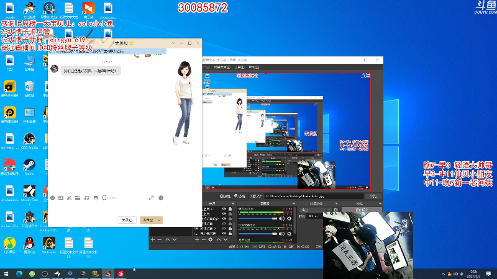The width and height of the screenshot is (497, 279).
Task: Open transition settings gear in 转场特效 panel
Action: tap(335, 210)
